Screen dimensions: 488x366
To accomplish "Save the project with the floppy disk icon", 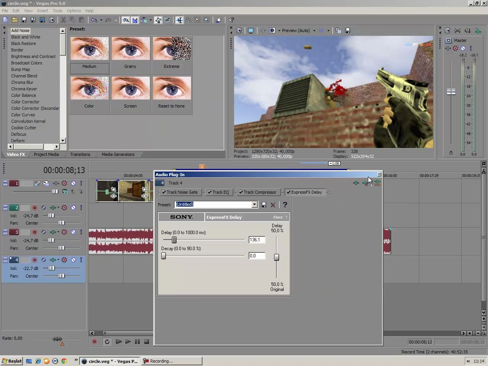I will pos(24,20).
